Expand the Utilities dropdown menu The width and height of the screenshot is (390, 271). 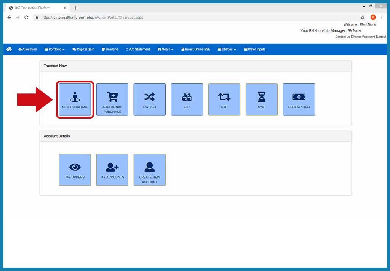tap(227, 49)
